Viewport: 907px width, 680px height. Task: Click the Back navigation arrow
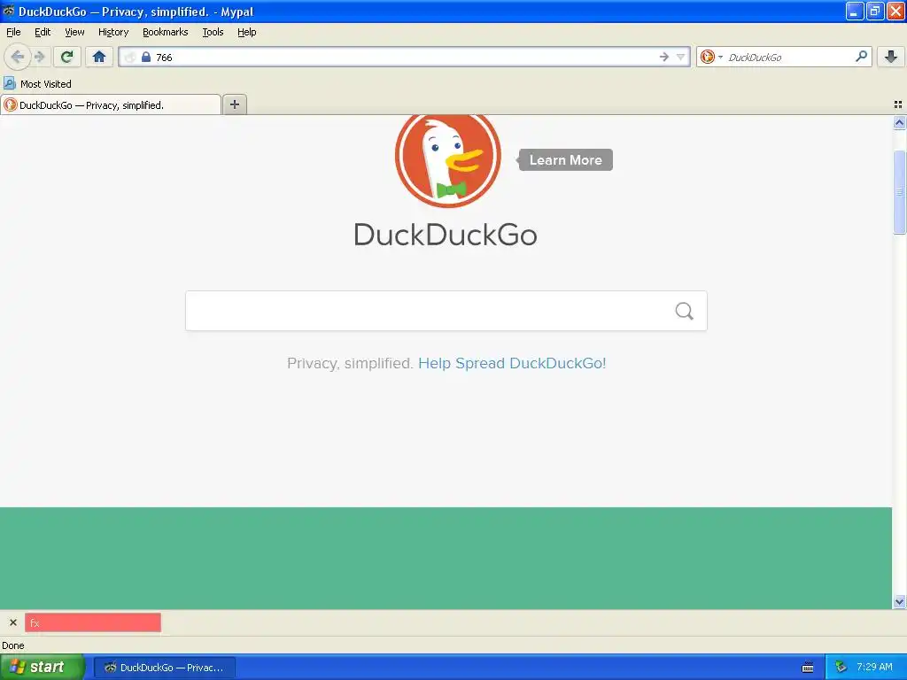coord(18,57)
